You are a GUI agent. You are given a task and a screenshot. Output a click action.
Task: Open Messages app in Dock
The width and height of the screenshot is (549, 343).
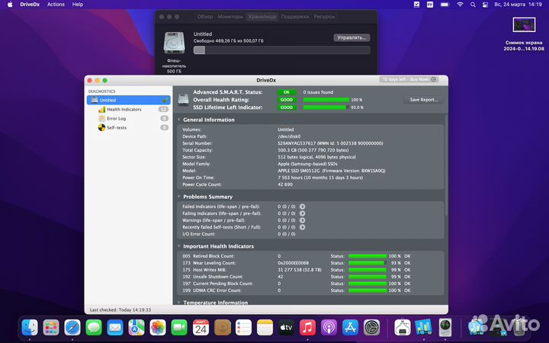(x=94, y=328)
